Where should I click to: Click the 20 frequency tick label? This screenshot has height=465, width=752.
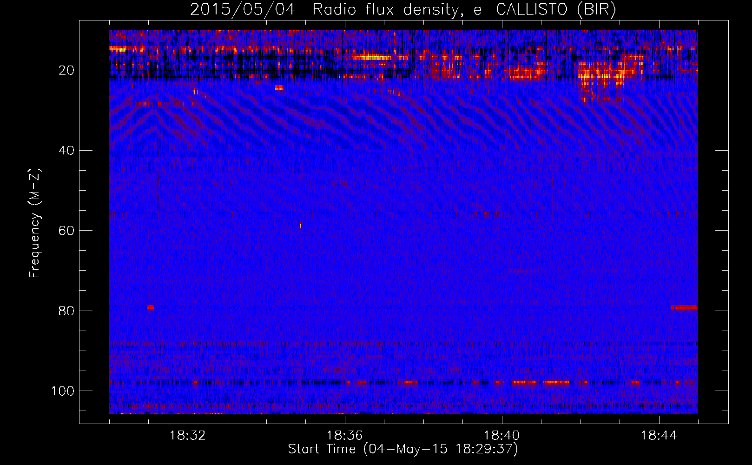[x=66, y=71]
